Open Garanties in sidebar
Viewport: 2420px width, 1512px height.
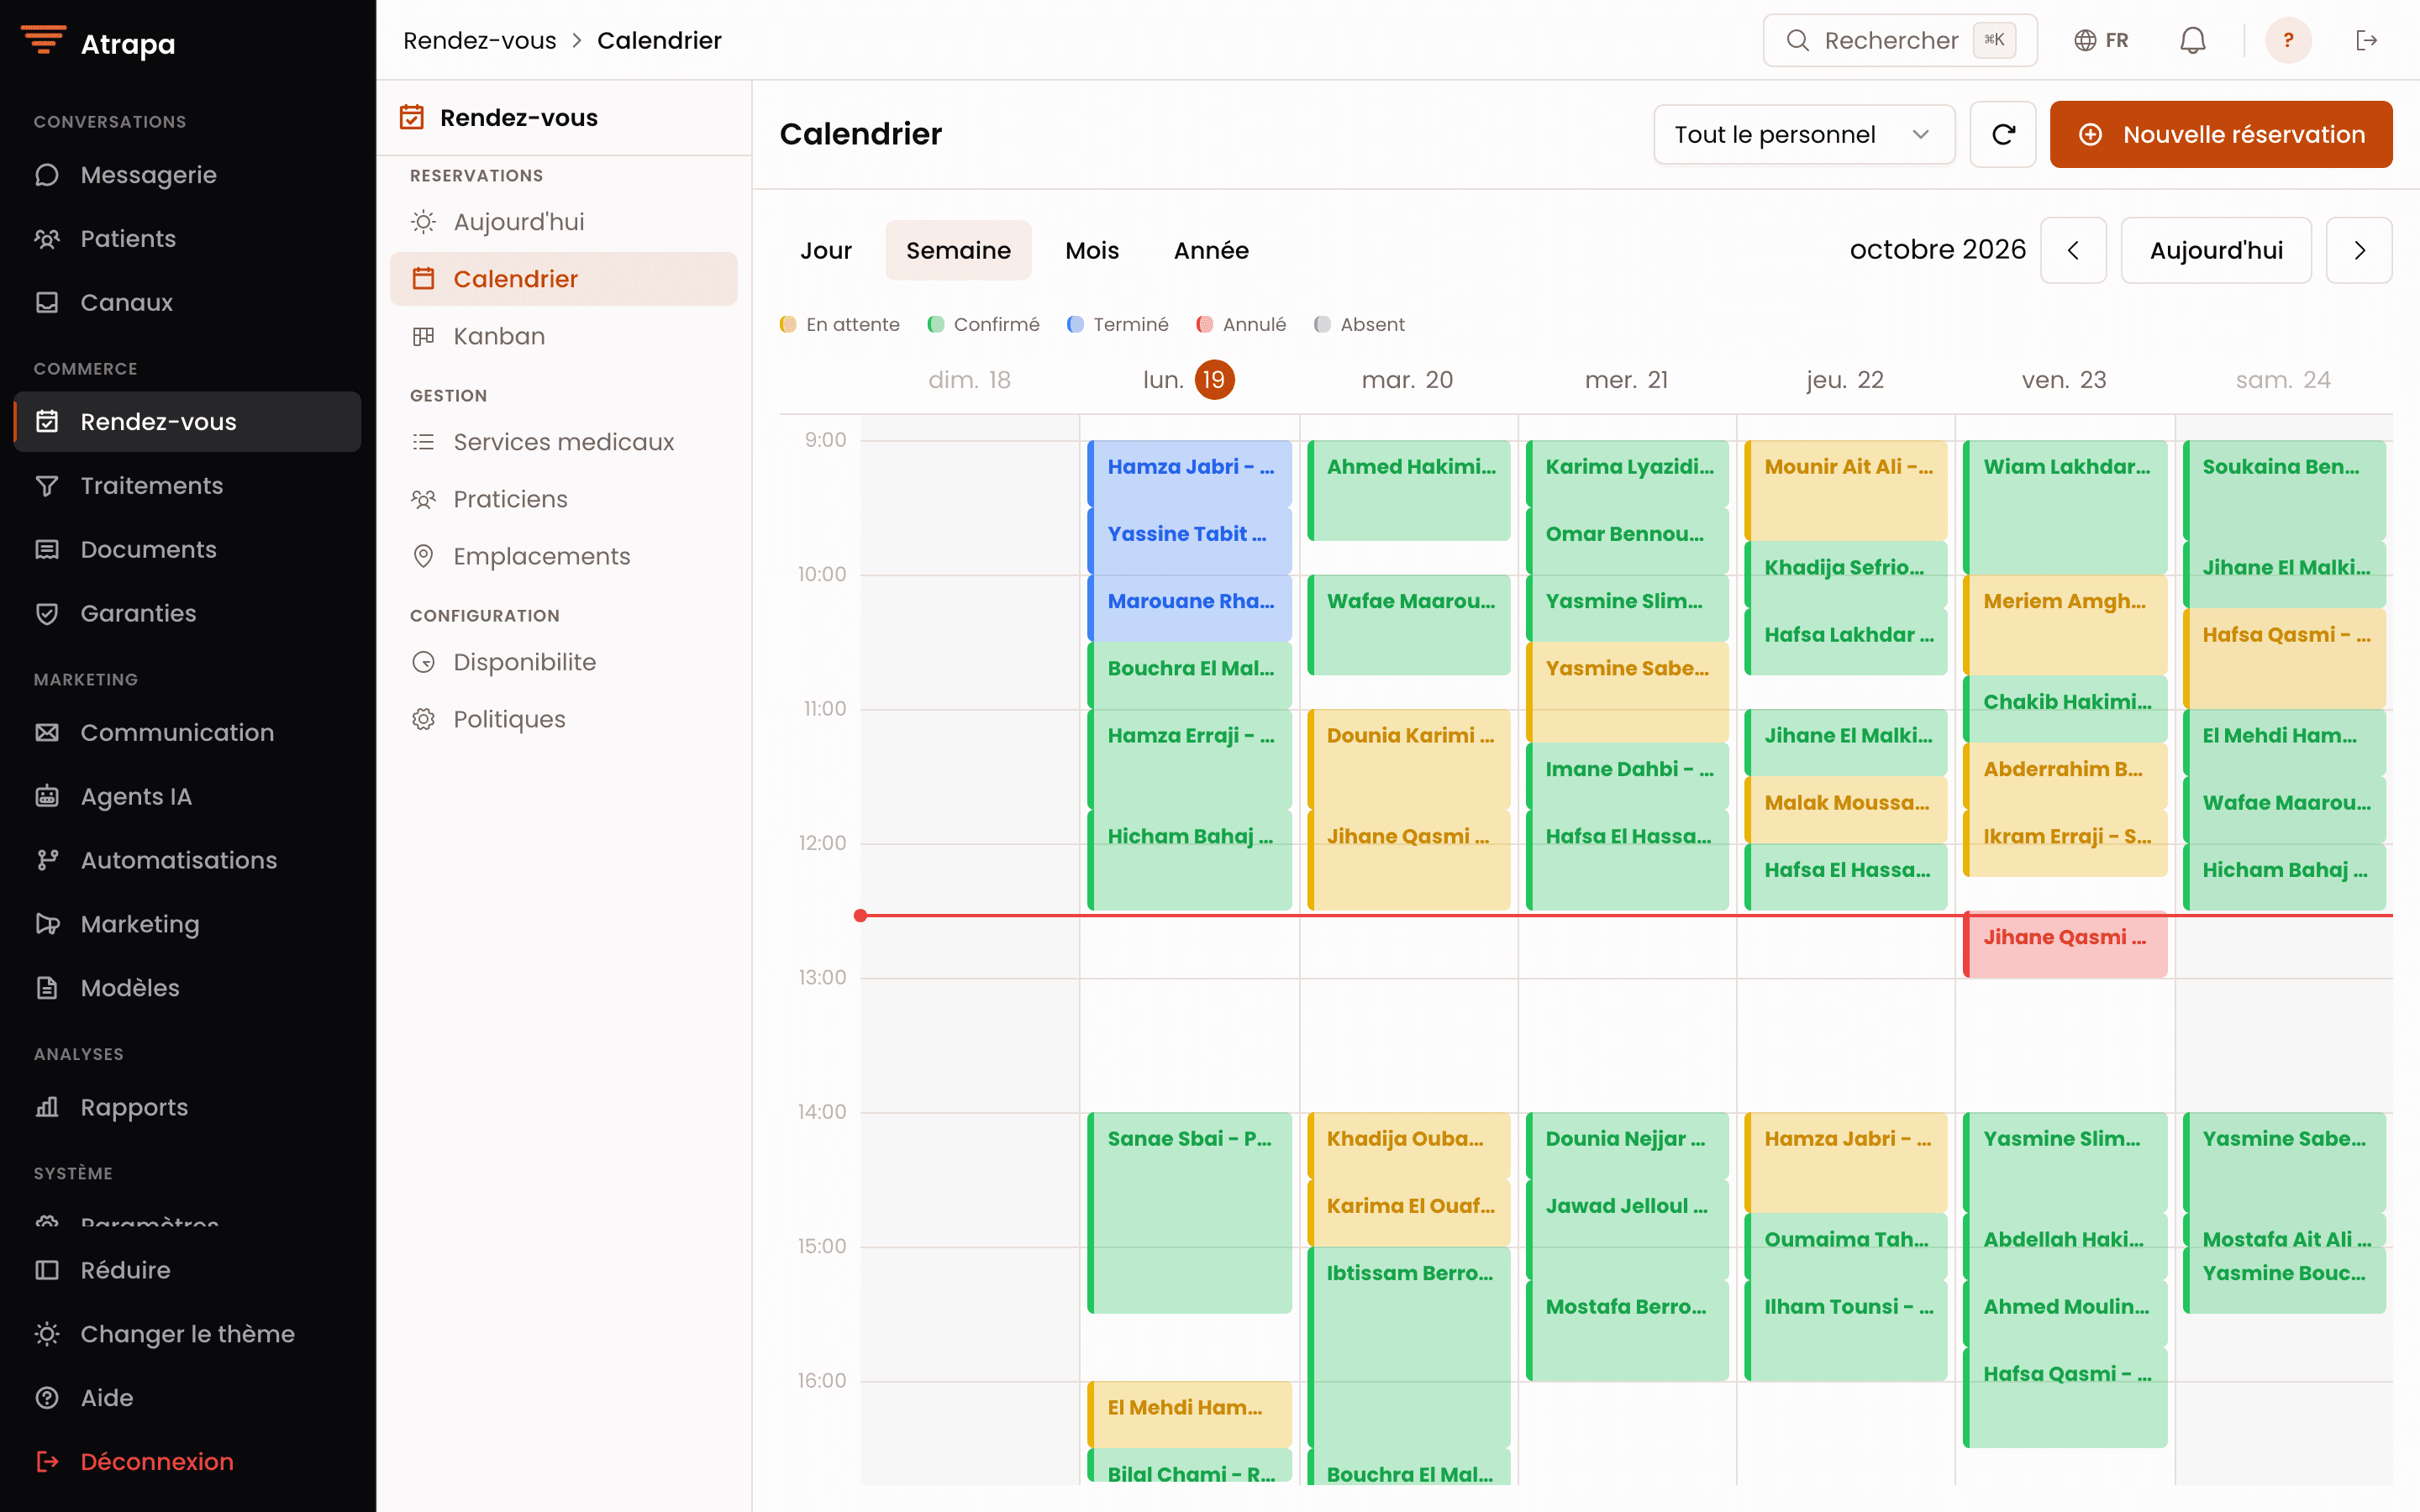(x=187, y=613)
